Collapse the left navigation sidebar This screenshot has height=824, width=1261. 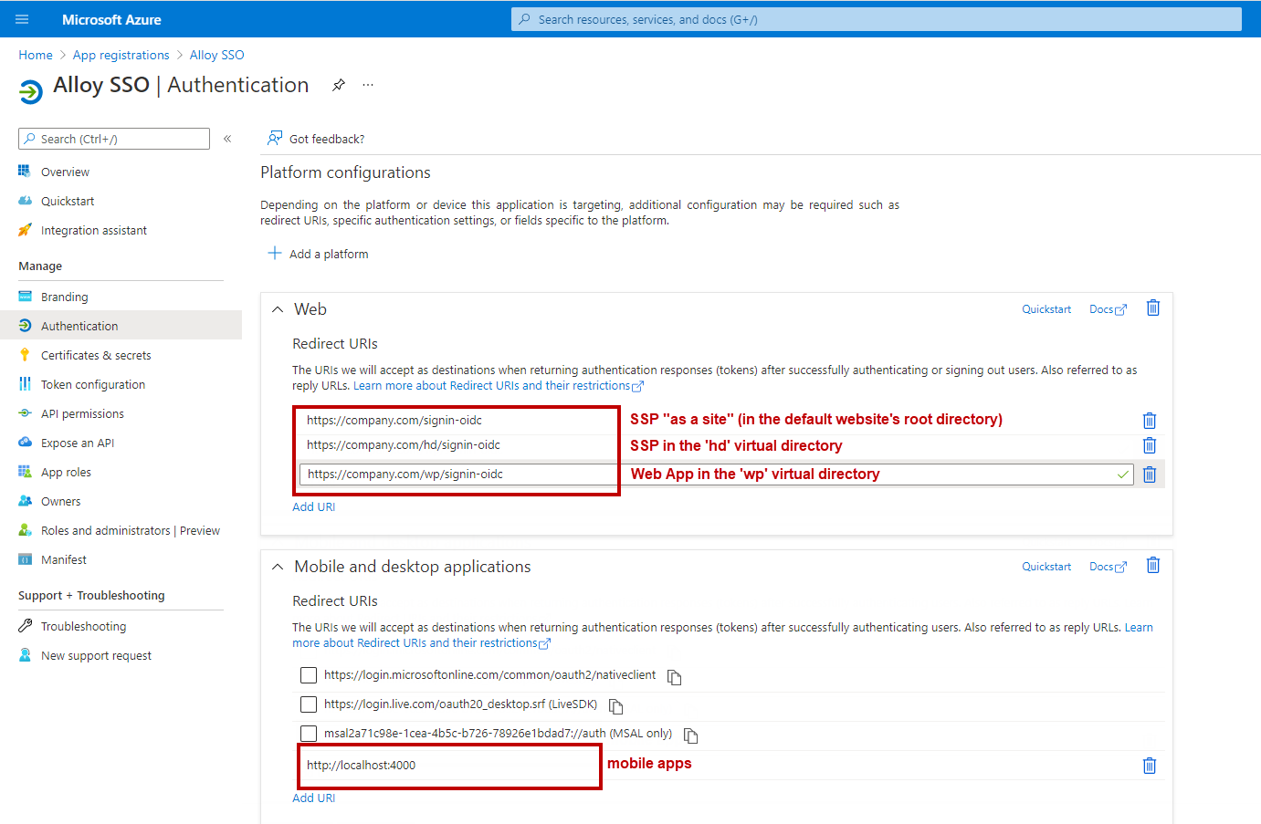pyautogui.click(x=227, y=139)
